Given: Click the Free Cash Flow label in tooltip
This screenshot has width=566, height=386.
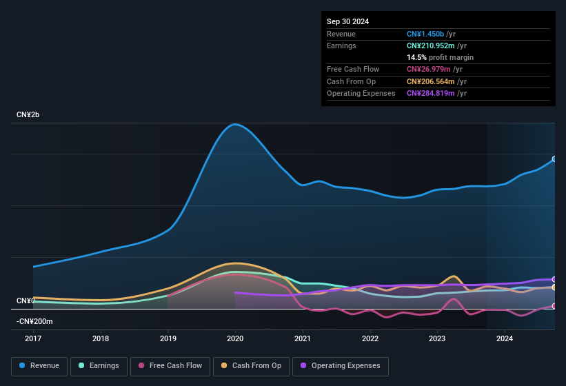Looking at the screenshot, I should [x=353, y=69].
